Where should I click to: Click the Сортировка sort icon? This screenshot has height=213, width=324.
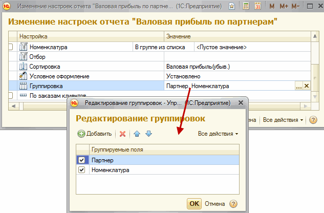point(23,67)
